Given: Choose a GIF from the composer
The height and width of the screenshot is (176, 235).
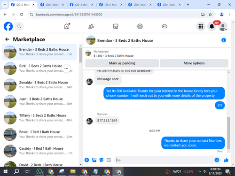Looking at the screenshot, I should click(109, 160).
